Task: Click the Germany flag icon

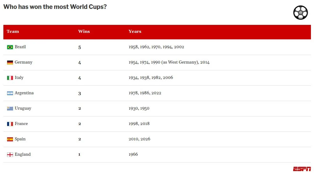Action: coord(10,63)
